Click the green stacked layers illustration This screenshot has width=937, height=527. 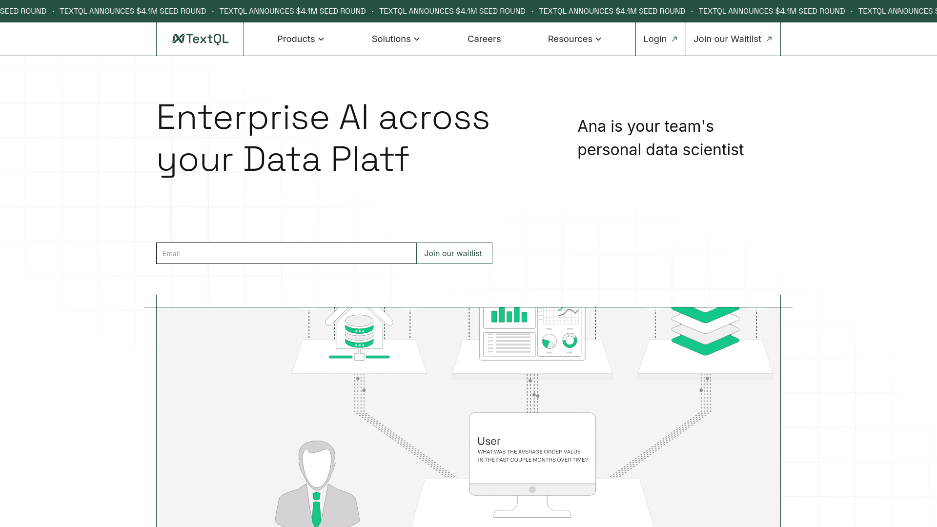[x=705, y=331]
